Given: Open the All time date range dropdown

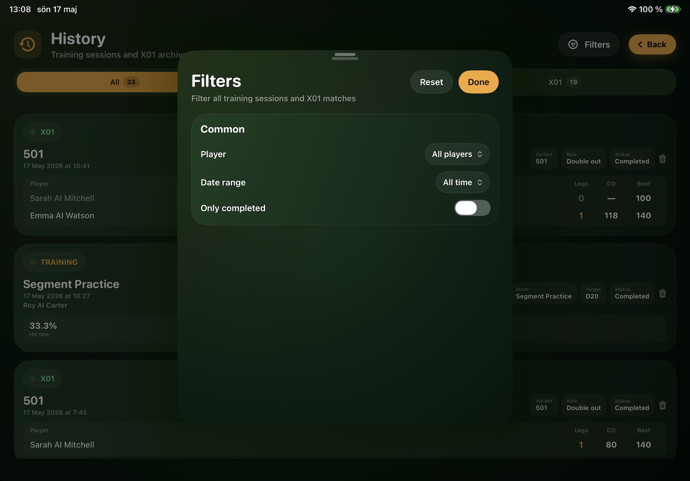Looking at the screenshot, I should tap(463, 183).
